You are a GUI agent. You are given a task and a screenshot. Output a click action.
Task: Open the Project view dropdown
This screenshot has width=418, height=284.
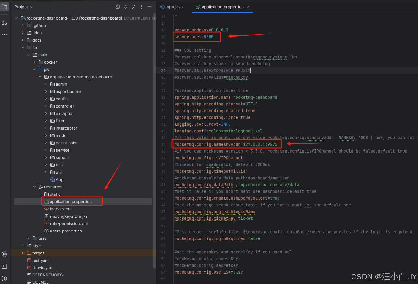pos(23,6)
